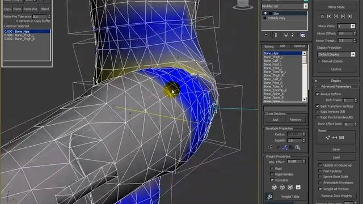Toggle Envelope Visibility icon
The width and height of the screenshot is (363, 204).
[x=278, y=147]
